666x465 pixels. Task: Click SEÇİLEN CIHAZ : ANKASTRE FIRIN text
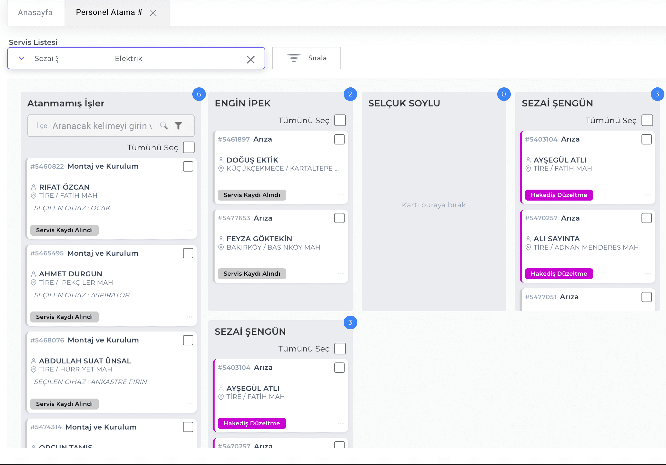pos(90,382)
